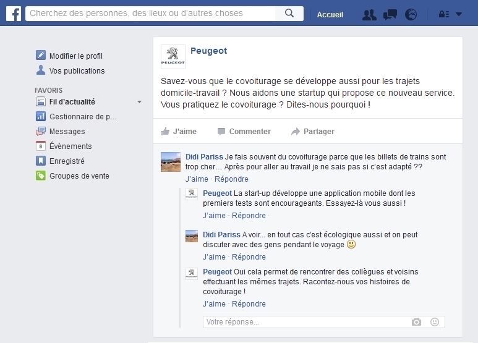Like Didi Pariss comment about train tickets
This screenshot has height=343, width=478.
197,179
